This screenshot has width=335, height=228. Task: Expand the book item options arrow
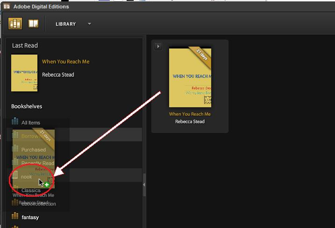[x=158, y=46]
